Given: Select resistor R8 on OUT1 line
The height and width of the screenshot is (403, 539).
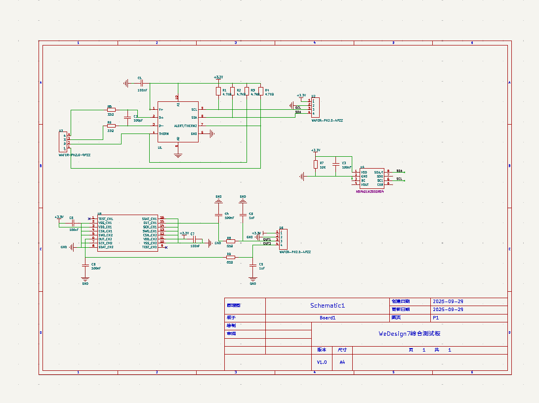Looking at the screenshot, I should tap(230, 241).
